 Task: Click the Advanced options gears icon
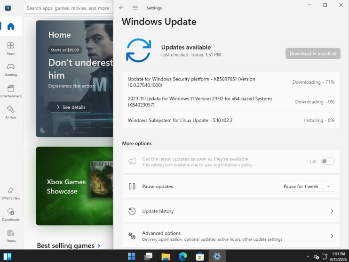click(132, 236)
